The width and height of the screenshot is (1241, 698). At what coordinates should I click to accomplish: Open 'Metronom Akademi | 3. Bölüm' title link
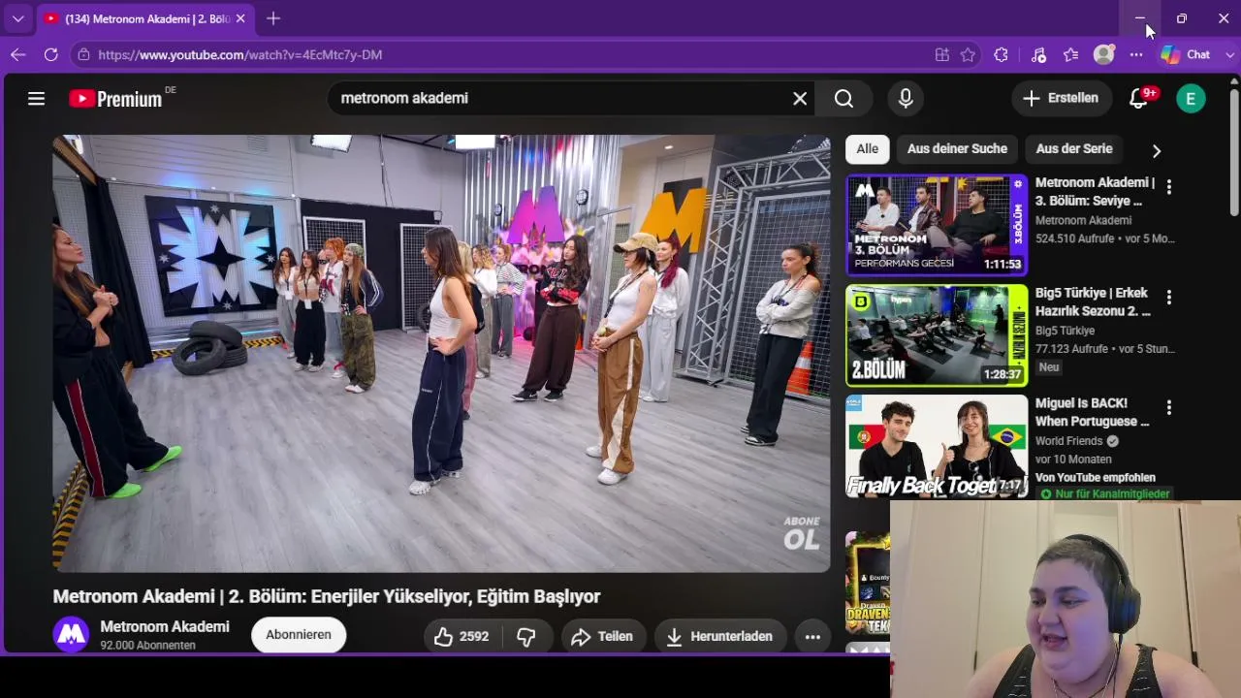click(x=1095, y=192)
